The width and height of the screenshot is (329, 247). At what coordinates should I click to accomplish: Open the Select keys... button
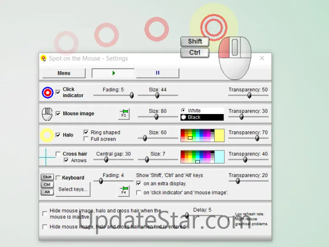click(73, 189)
